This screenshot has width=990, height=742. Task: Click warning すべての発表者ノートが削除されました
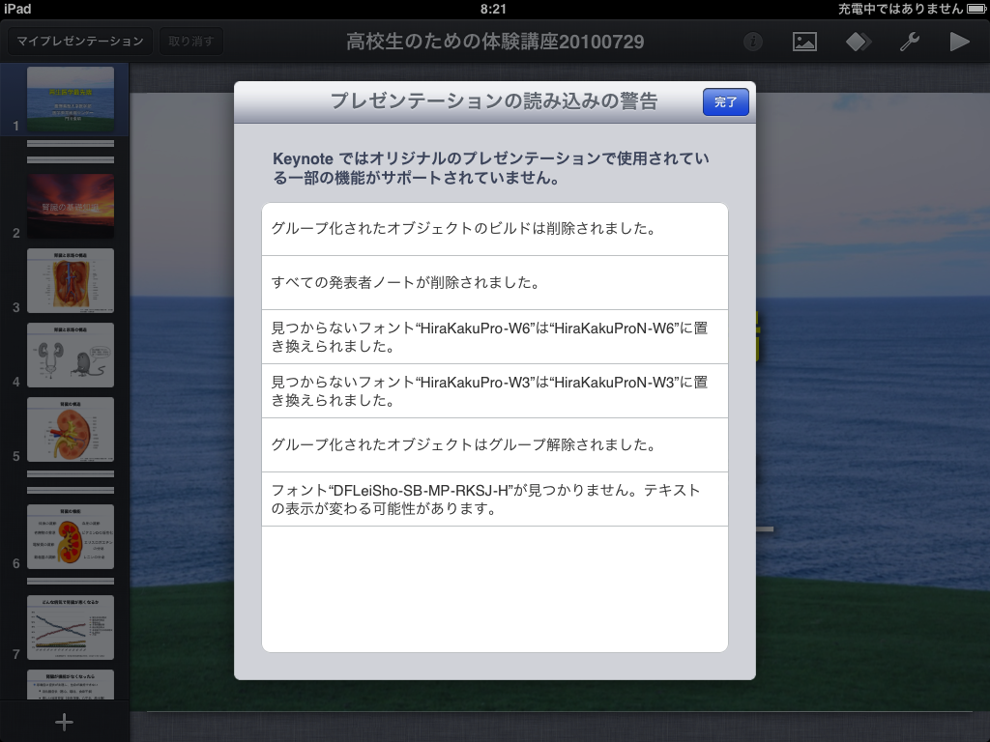[495, 283]
